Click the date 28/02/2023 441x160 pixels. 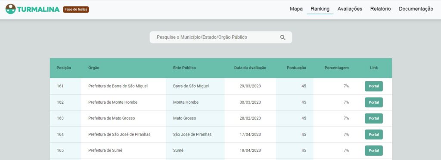coord(250,118)
